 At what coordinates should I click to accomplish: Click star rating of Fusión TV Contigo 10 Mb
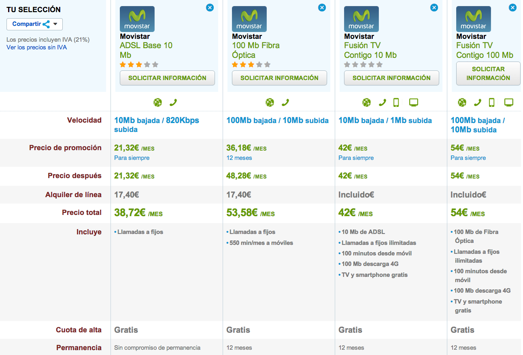coord(364,65)
